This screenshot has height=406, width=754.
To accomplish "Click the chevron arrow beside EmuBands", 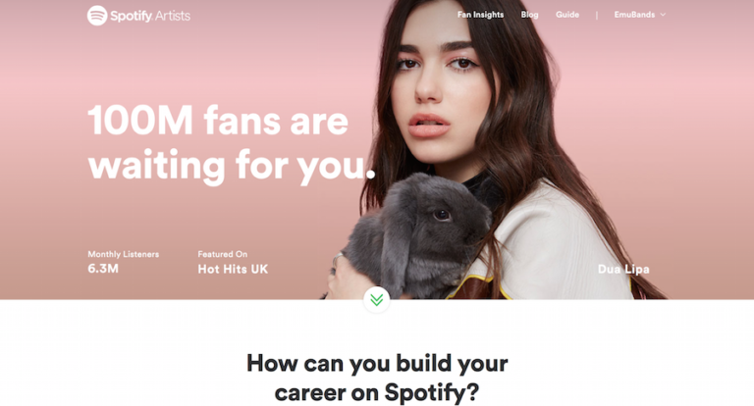I will (x=663, y=15).
